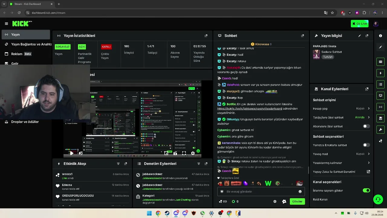Toggle channel actions icon in right sidebar
The width and height of the screenshot is (387, 218).
tap(380, 118)
